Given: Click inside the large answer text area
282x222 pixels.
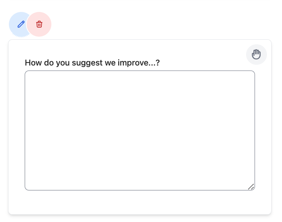Looking at the screenshot, I should point(140,131).
